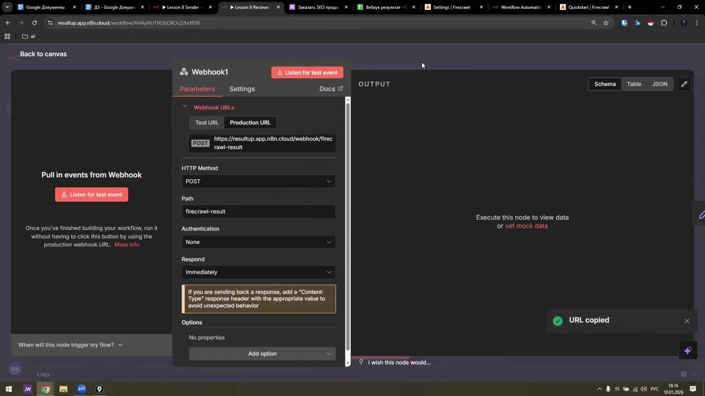Open Zoom app in taskbar
705x396 pixels.
tap(82, 389)
